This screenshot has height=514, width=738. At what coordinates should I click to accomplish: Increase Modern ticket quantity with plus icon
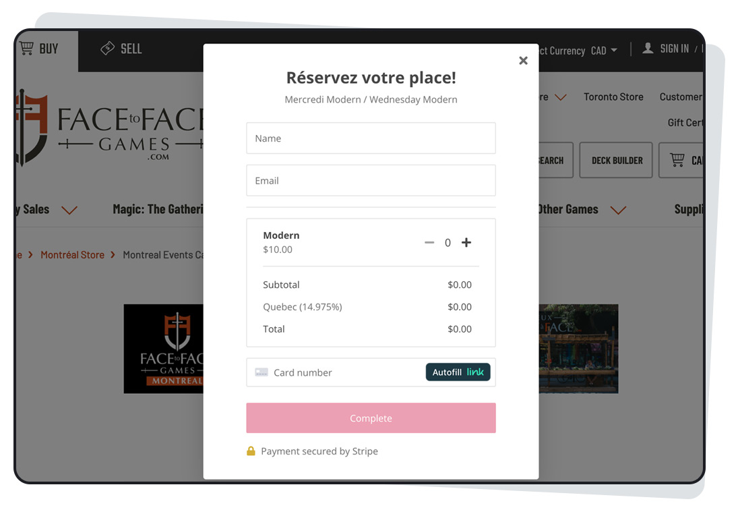pyautogui.click(x=466, y=242)
